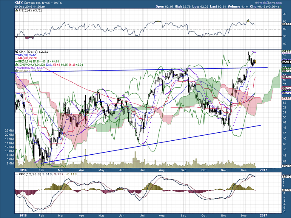Click the ICHIMOKU(9,26,52) legend entry
Screen dimensions: 291x218
[x=50, y=65]
